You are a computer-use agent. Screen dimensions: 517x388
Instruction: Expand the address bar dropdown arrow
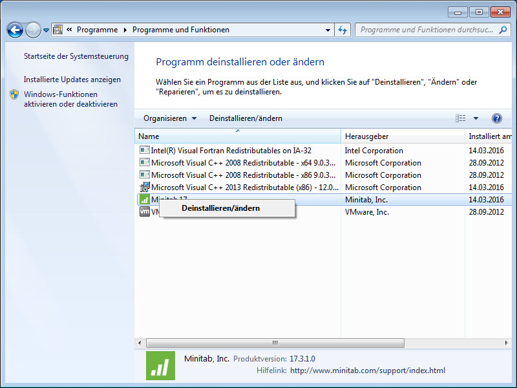328,30
